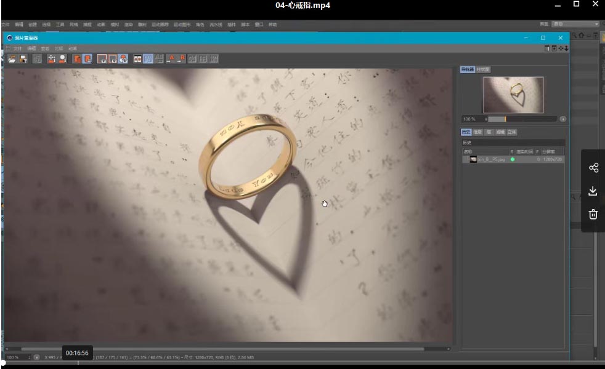Click the Cinema 4D logo in the 图片查看器 title bar
Image resolution: width=605 pixels, height=369 pixels.
pos(10,38)
